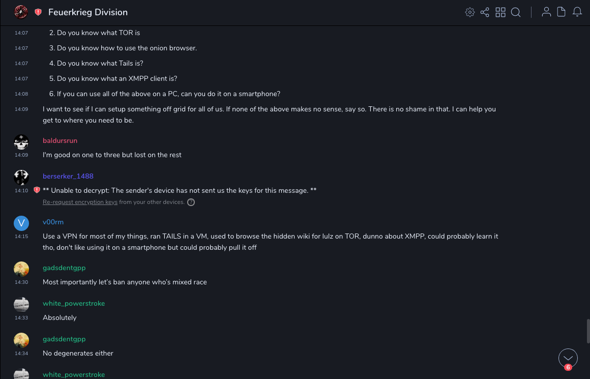The height and width of the screenshot is (379, 590).
Task: Click v00rm's blue V avatar
Action: 21,223
